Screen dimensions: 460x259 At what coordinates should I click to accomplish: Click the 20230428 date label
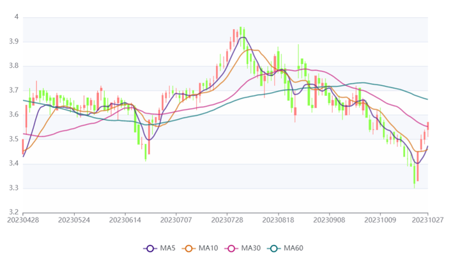pyautogui.click(x=23, y=220)
